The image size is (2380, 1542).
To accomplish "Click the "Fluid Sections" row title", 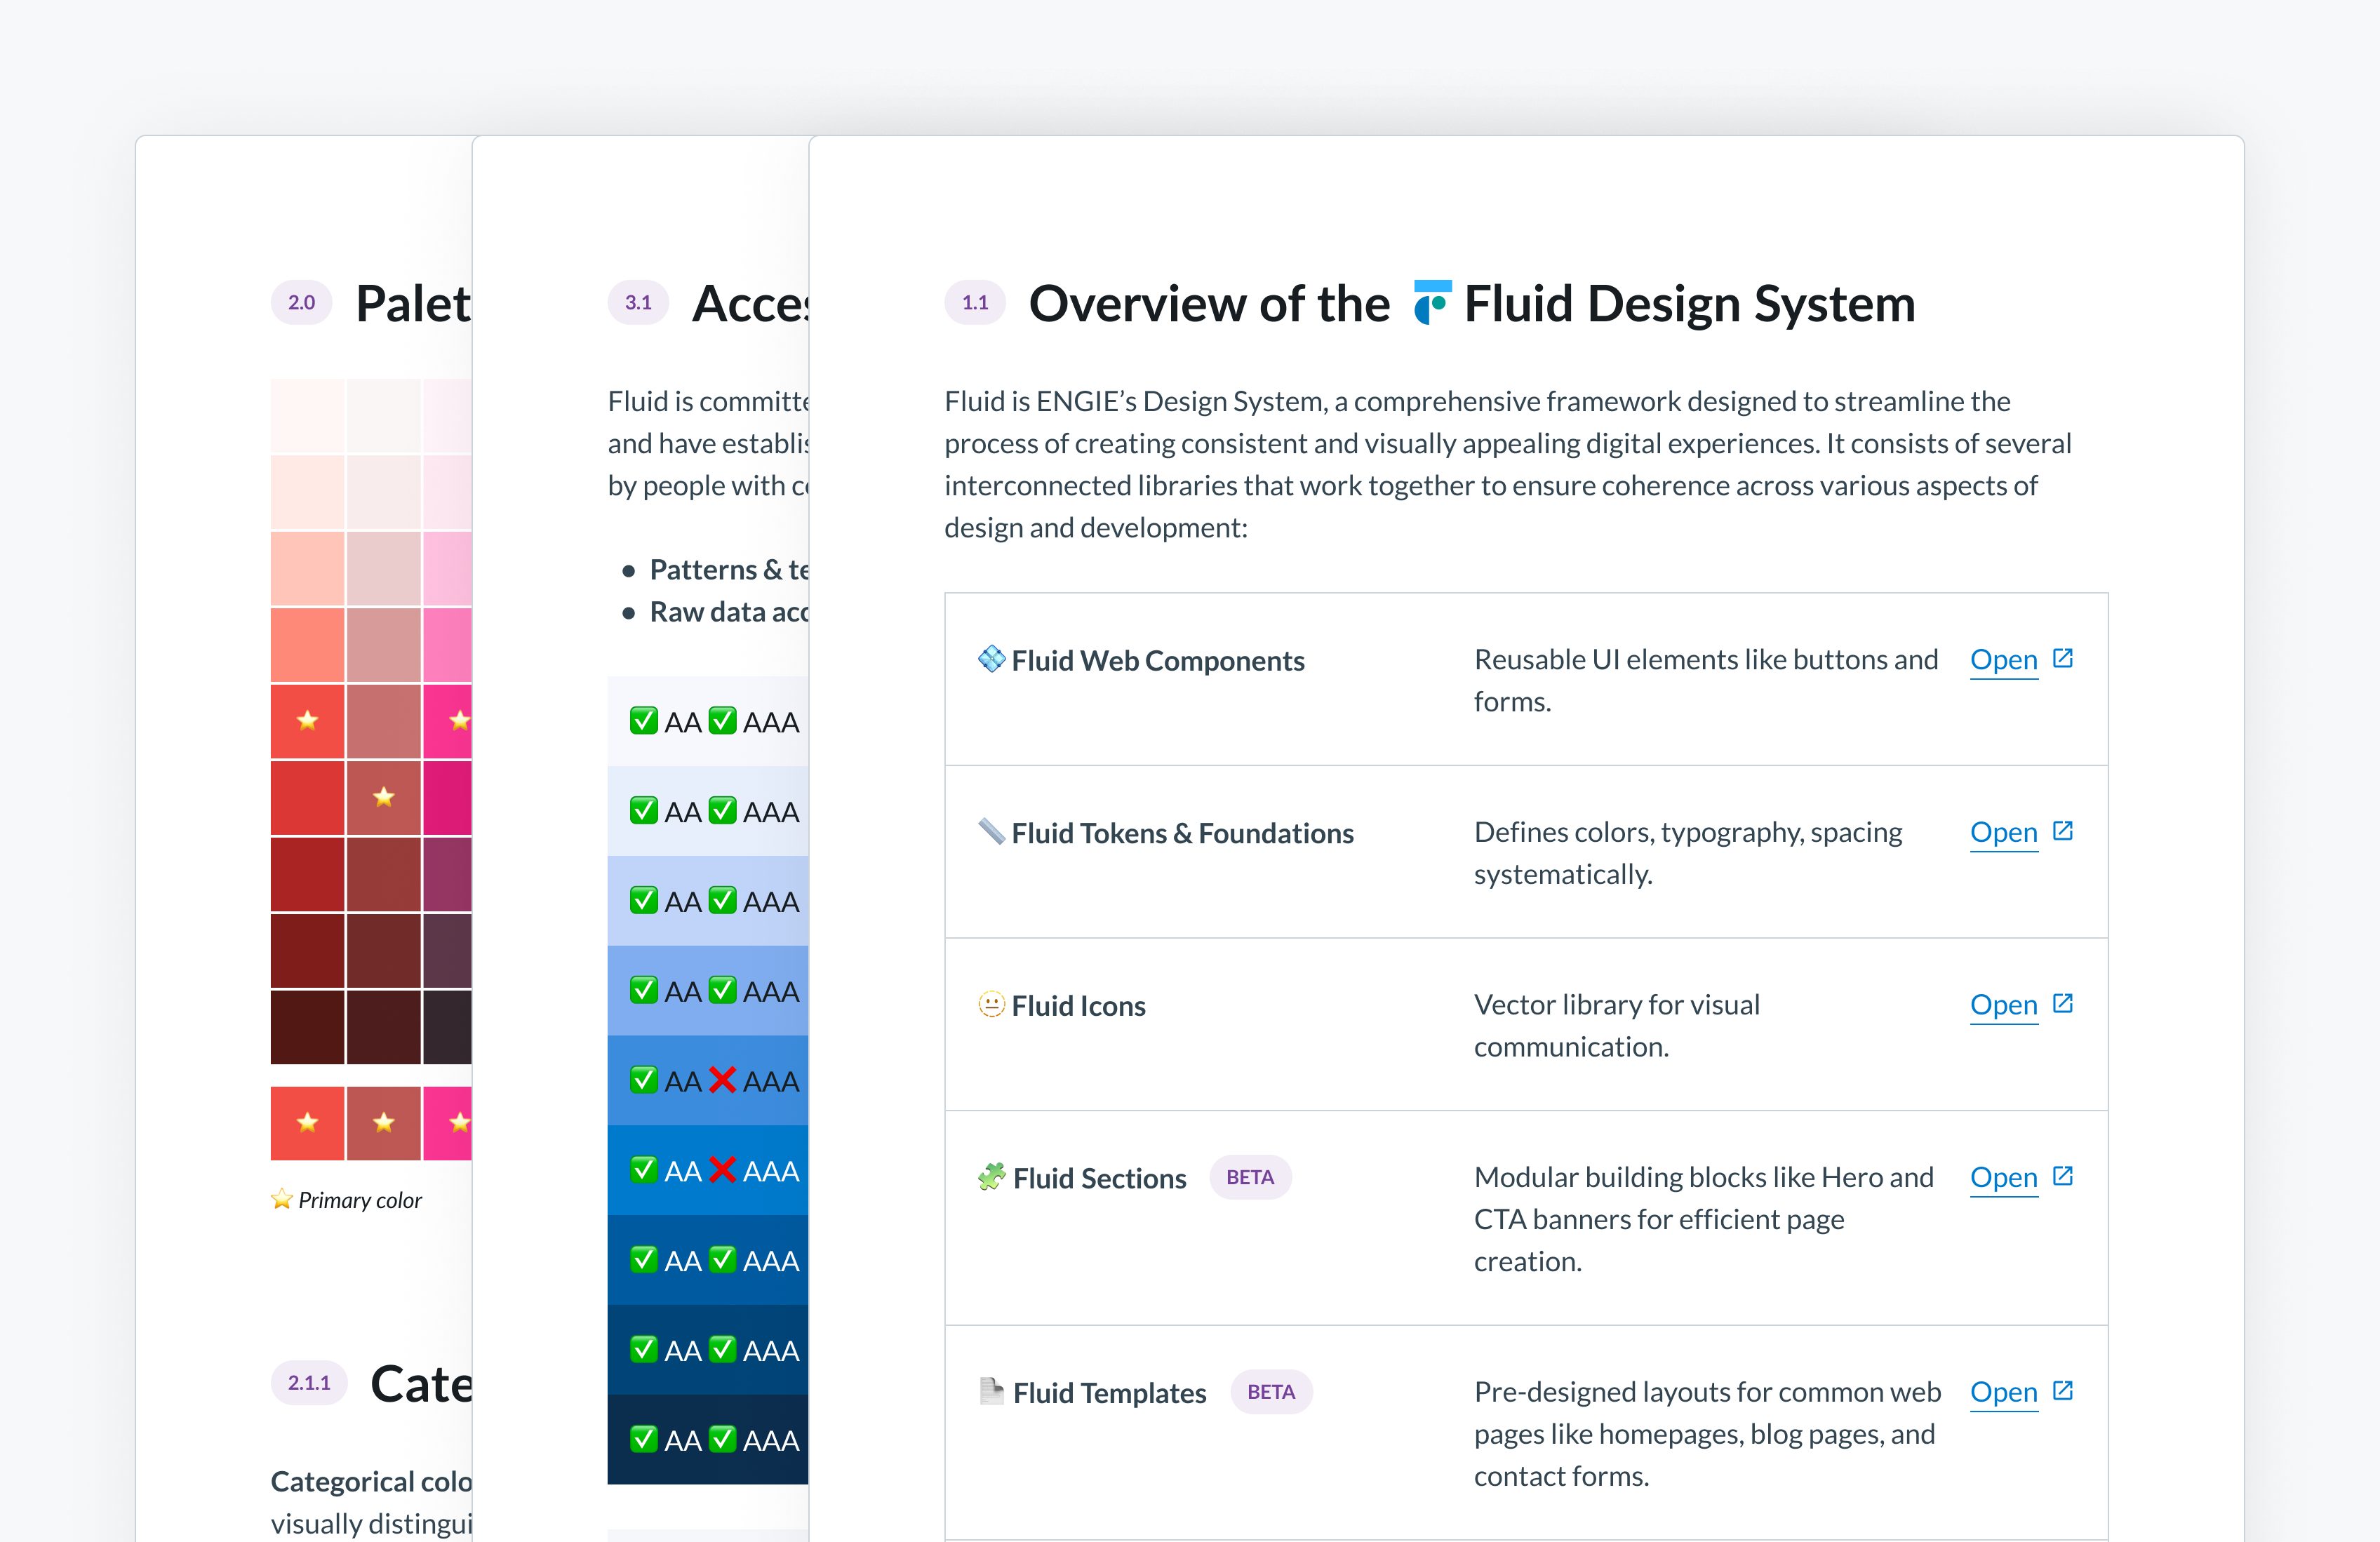I will 1100,1179.
